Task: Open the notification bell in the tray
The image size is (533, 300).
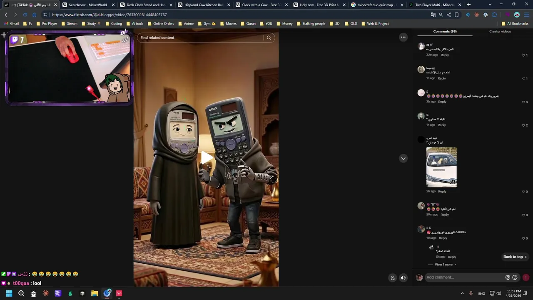Action: tap(526, 293)
